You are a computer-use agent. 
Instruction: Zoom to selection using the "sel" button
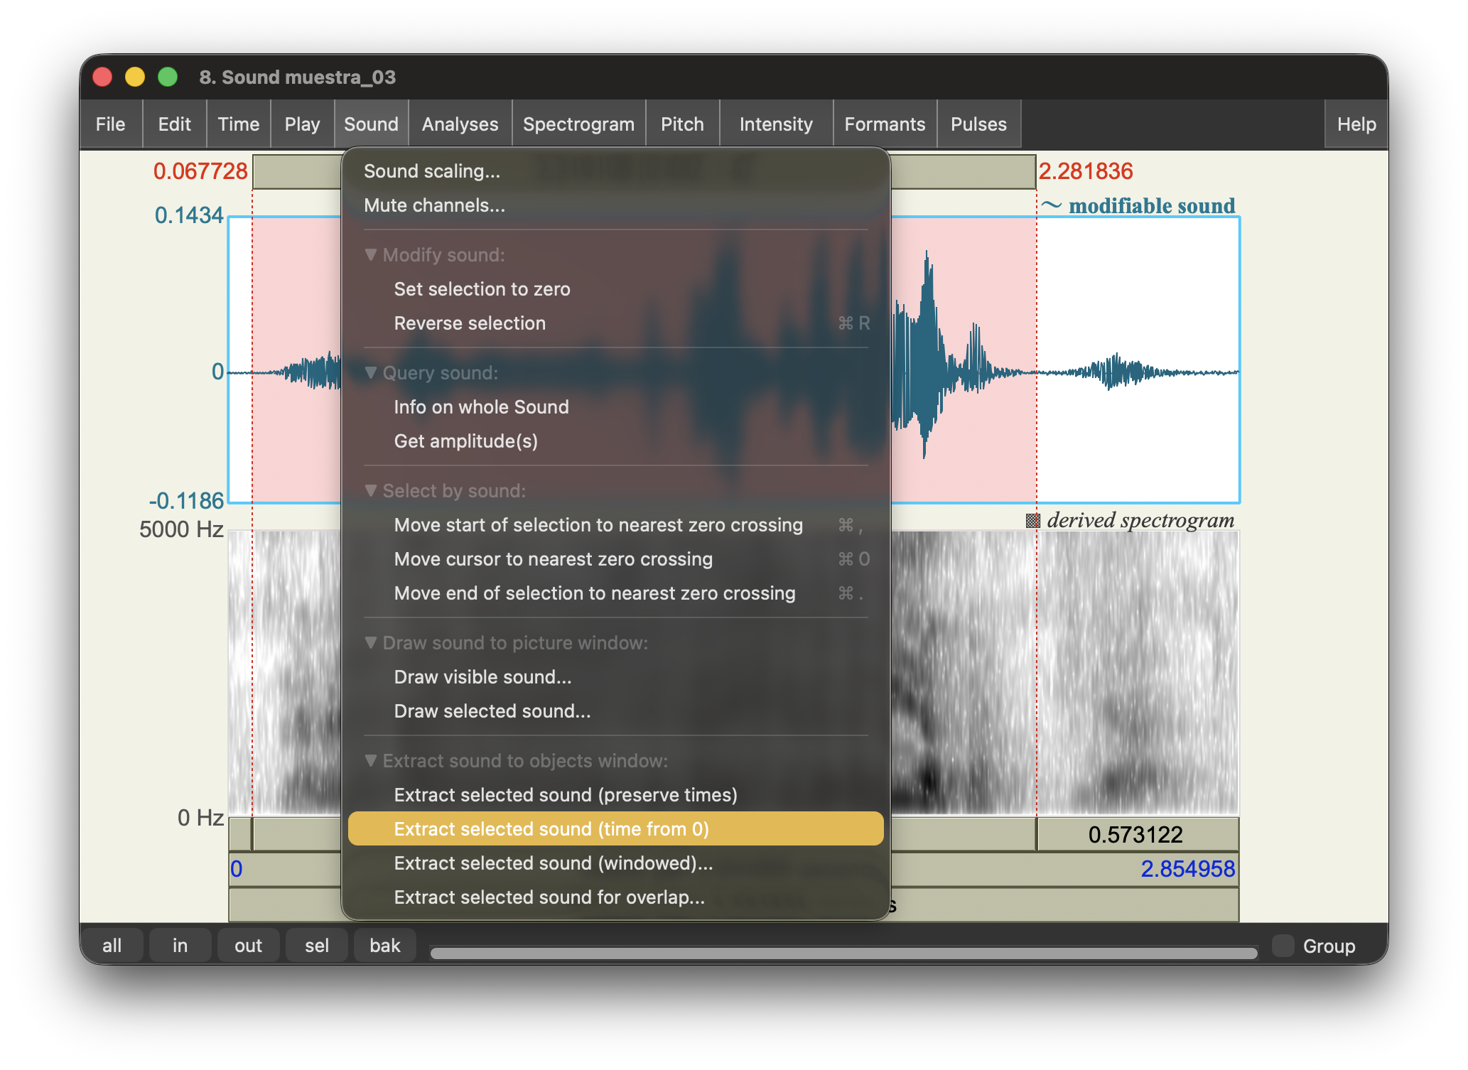pyautogui.click(x=316, y=945)
